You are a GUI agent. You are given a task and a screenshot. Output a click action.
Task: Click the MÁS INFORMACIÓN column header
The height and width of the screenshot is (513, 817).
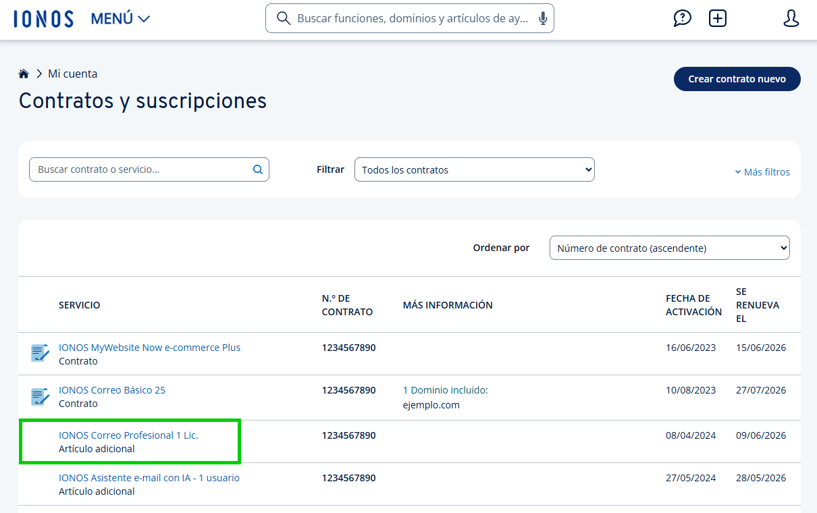point(448,305)
